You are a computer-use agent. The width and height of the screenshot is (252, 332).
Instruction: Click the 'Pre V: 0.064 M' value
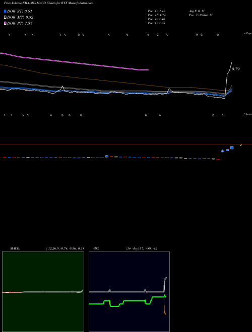pyautogui.click(x=201, y=15)
